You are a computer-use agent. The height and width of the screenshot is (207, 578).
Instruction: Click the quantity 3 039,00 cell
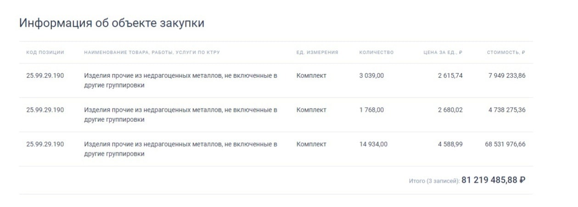371,76
